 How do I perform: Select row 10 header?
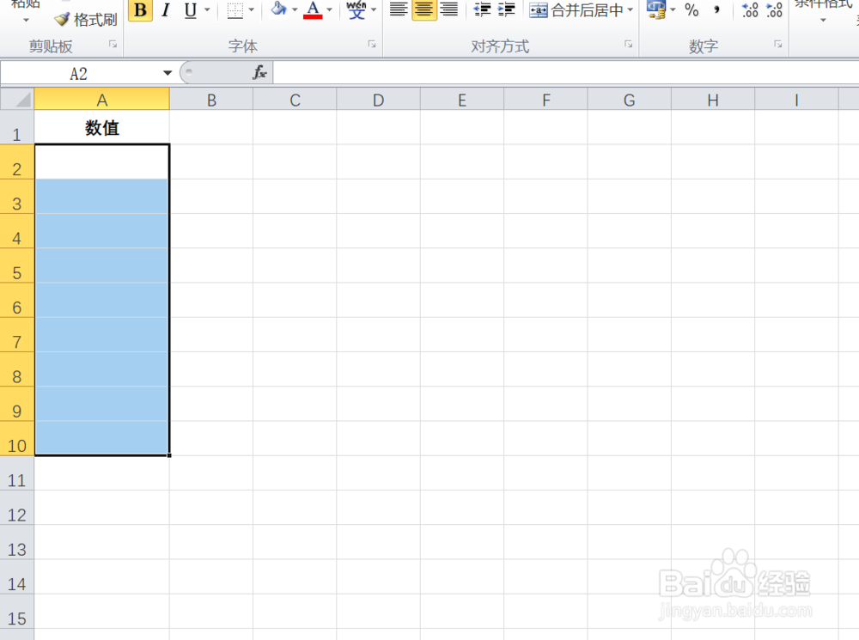[17, 438]
